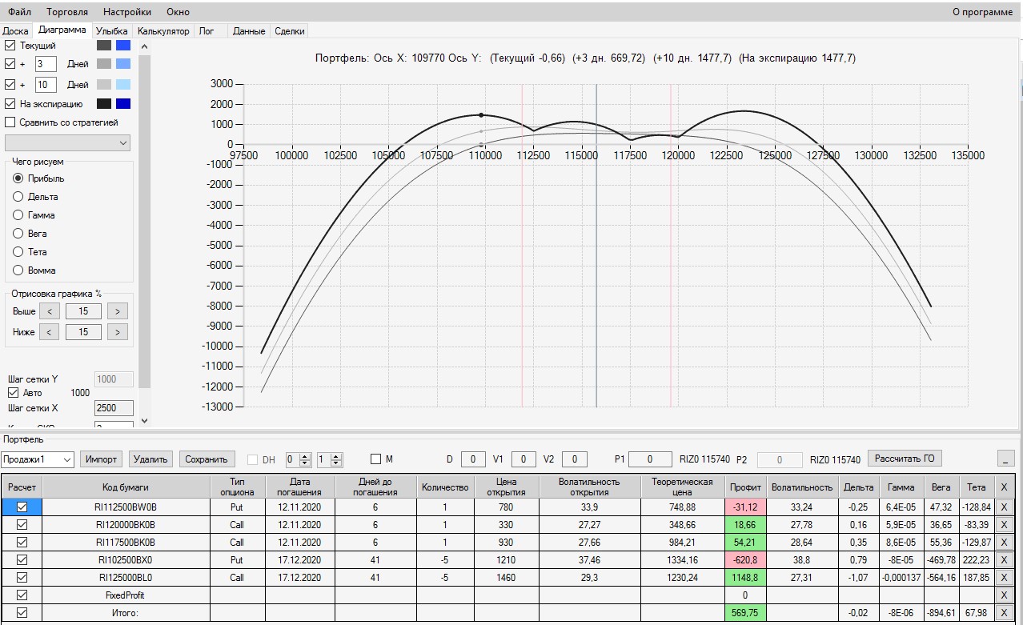Click the P1 input field
Viewport: 1023px width, 625px height.
pos(650,459)
